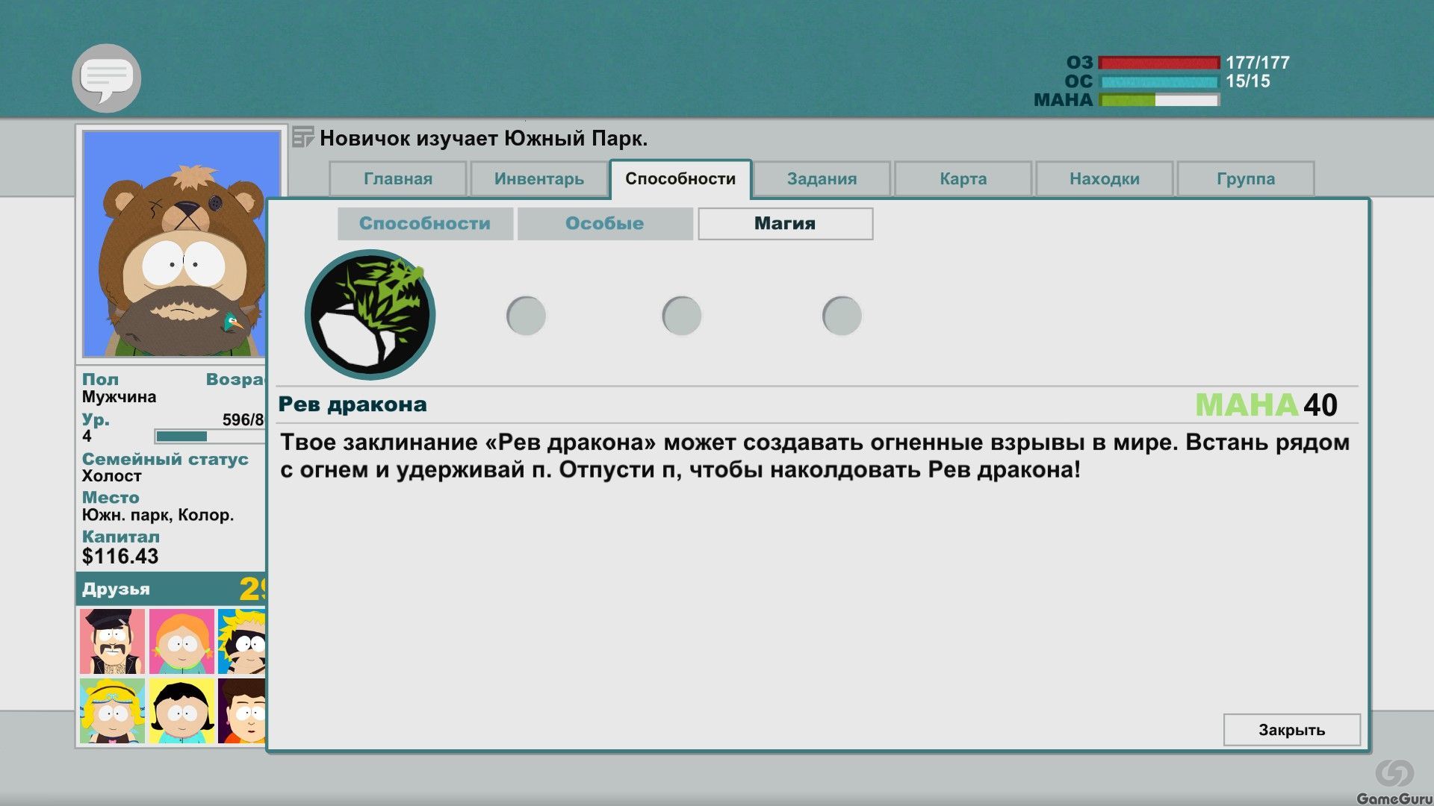Image resolution: width=1434 pixels, height=806 pixels.
Task: Open friend portrait with brown hair on dark background
Action: [242, 711]
